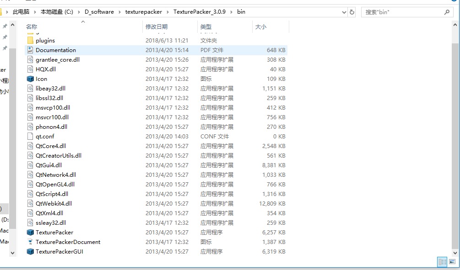Switch to large thumbnails view icon
The height and width of the screenshot is (270, 460).
point(452,261)
